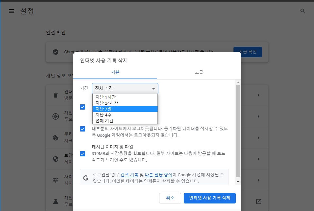
Task: Click the dialog scrollbar up arrow
Action: click(238, 82)
